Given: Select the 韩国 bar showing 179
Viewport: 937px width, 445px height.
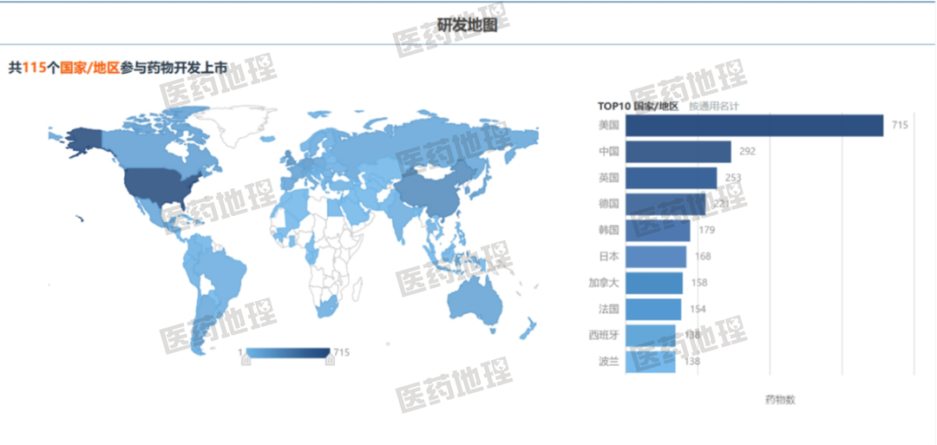Looking at the screenshot, I should point(657,231).
